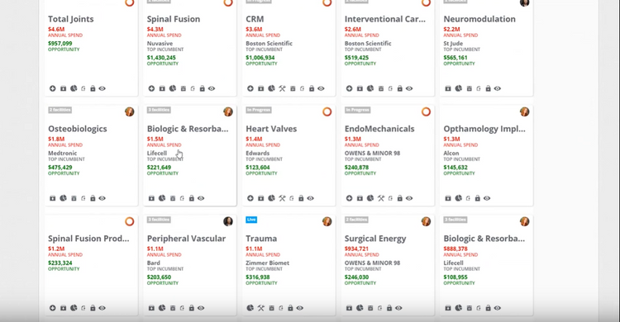The image size is (620, 322).
Task: Click owner avatar on Trauma card
Action: [327, 221]
